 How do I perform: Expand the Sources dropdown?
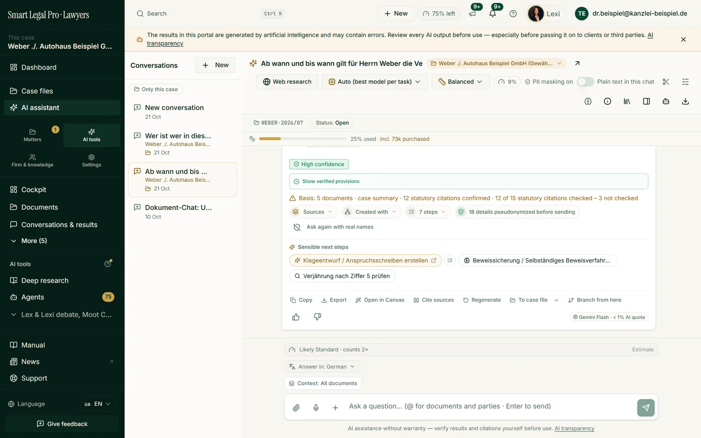[313, 212]
